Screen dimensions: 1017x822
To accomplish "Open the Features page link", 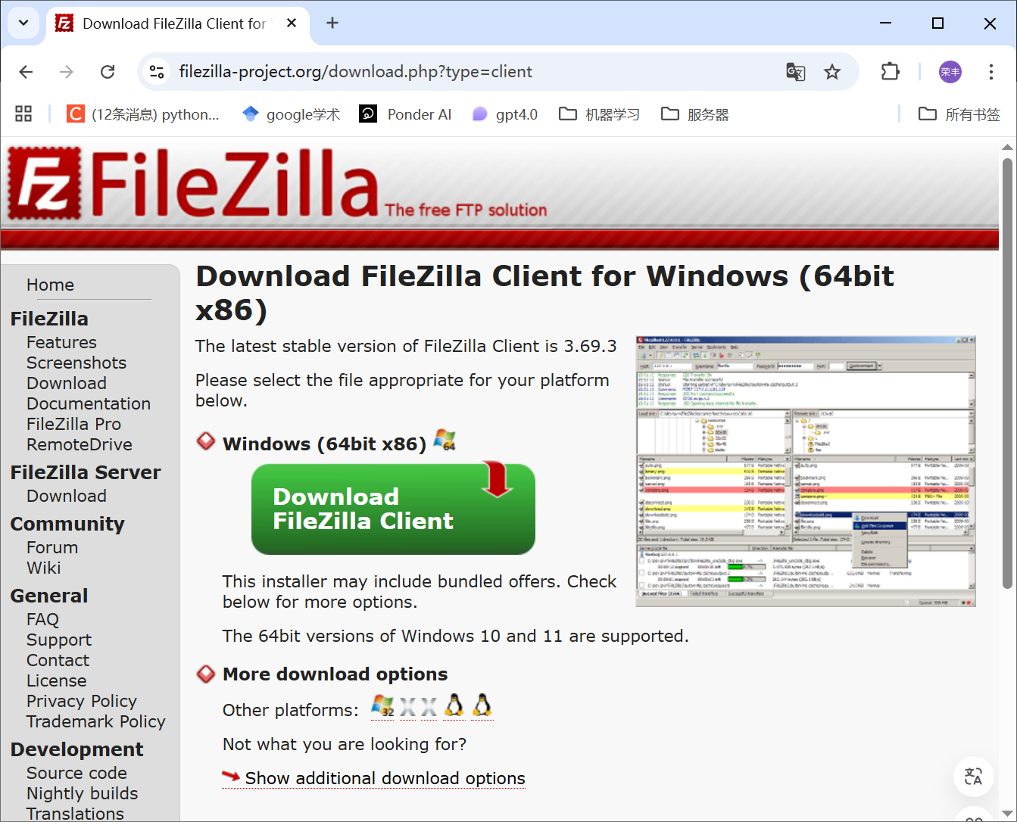I will 61,342.
